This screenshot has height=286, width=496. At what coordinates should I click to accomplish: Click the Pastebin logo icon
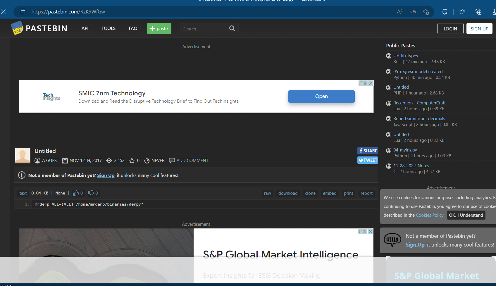pos(17,28)
